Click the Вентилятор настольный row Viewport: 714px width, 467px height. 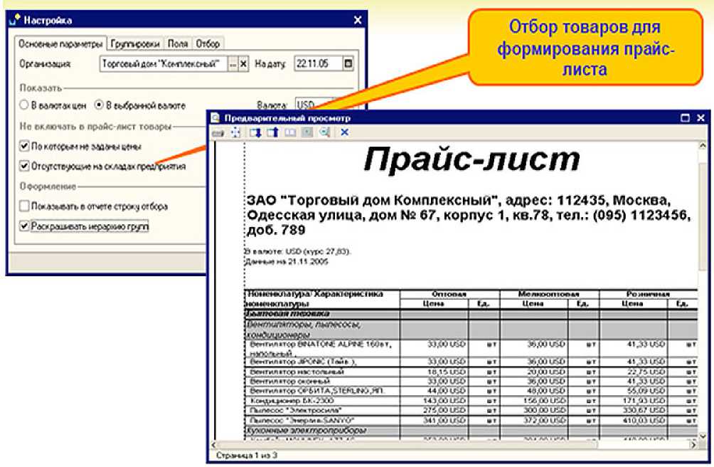(471, 372)
